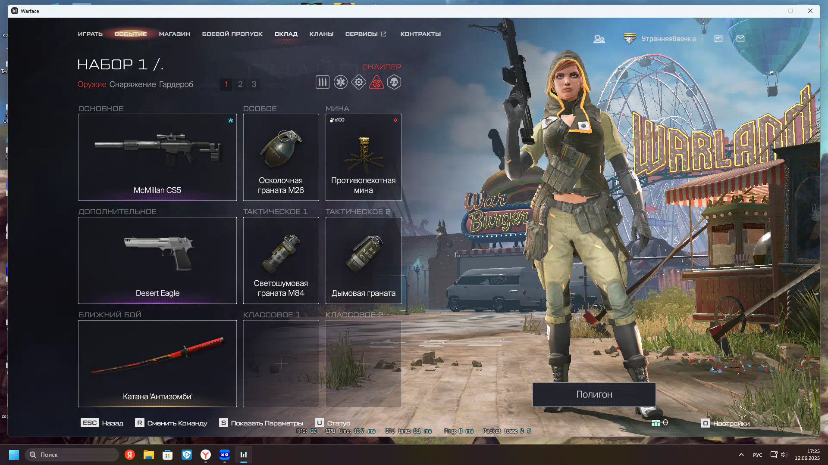Open Yandex app in taskbar

pos(130,455)
